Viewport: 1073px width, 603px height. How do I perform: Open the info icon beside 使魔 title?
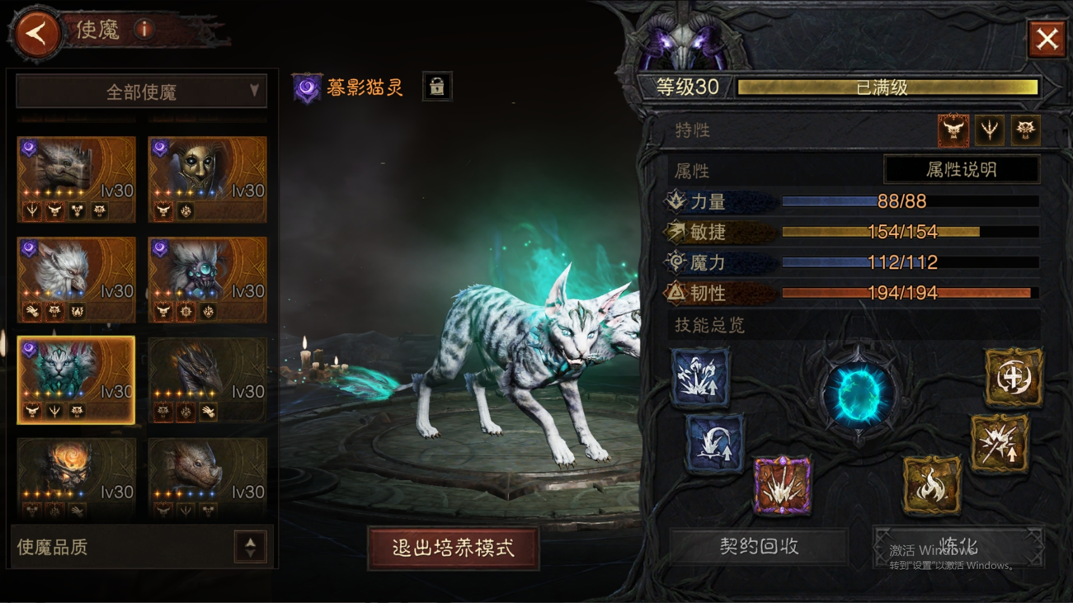(145, 29)
